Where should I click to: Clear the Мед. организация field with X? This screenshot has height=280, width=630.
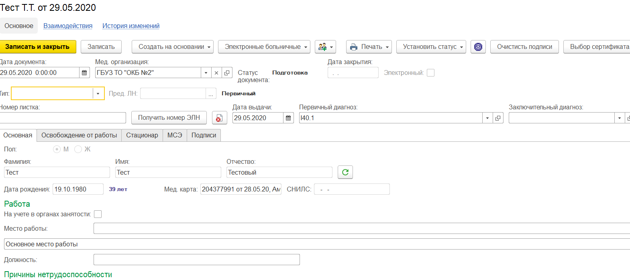click(216, 73)
